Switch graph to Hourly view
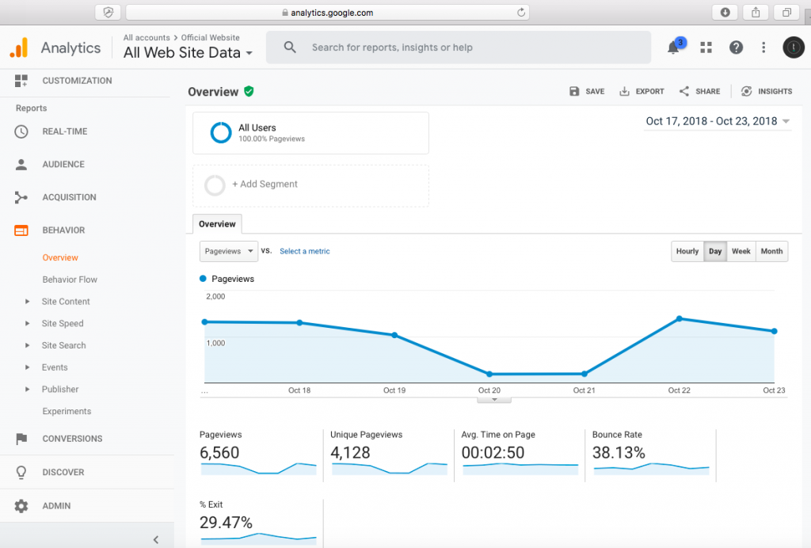The height and width of the screenshot is (548, 811). (687, 251)
